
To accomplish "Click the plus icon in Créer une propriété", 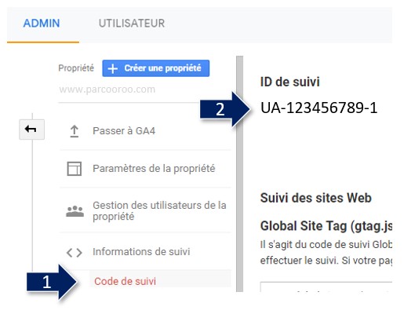I will click(112, 68).
